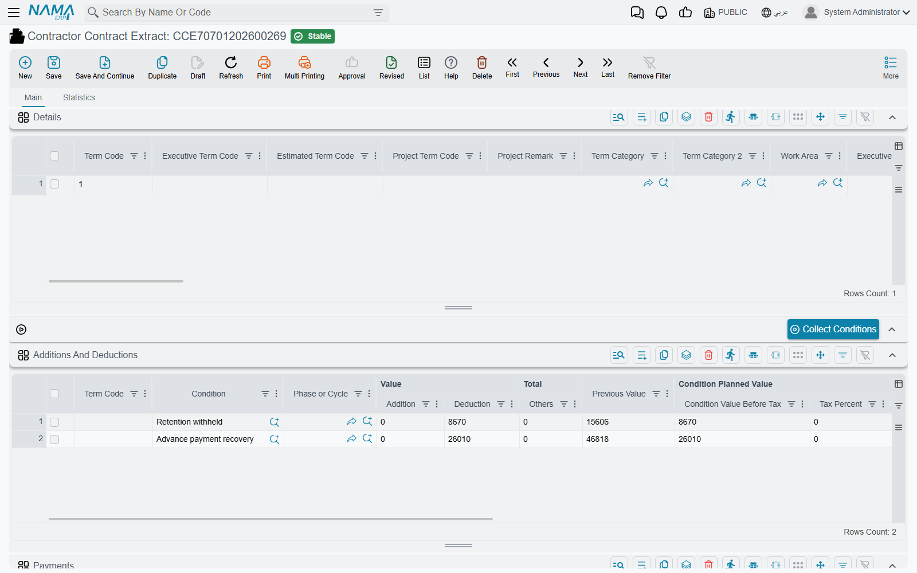
Task: Go to the First record
Action: [512, 67]
